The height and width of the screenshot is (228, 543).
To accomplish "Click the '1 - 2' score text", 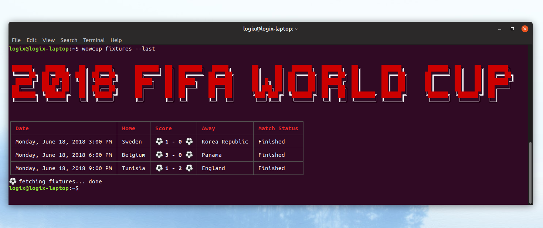I will click(174, 168).
